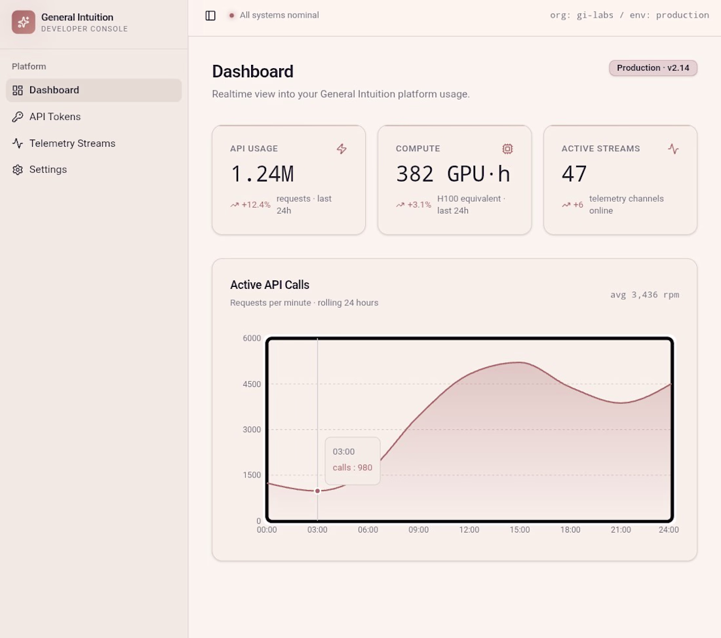Click the 47 active streams value
This screenshot has height=638, width=721.
coord(574,174)
